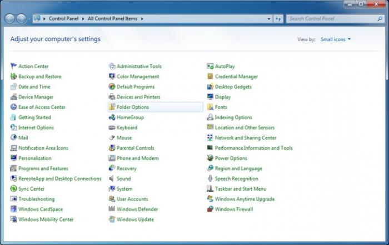Click the Speech Recognition microphone icon
The width and height of the screenshot is (389, 245).
click(x=210, y=178)
